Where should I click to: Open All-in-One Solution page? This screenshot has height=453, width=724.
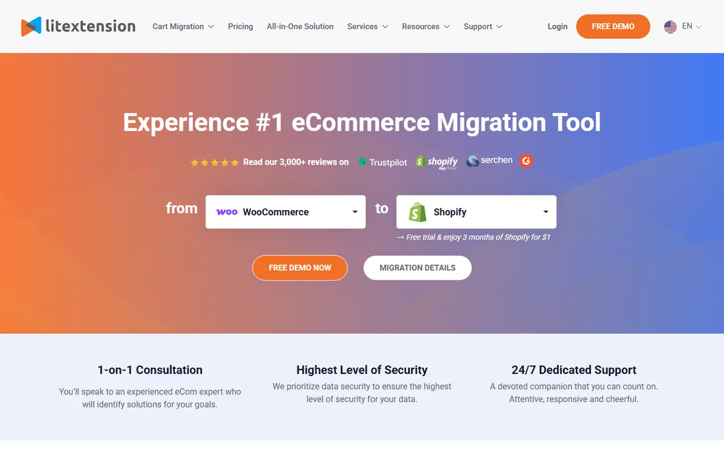tap(300, 26)
